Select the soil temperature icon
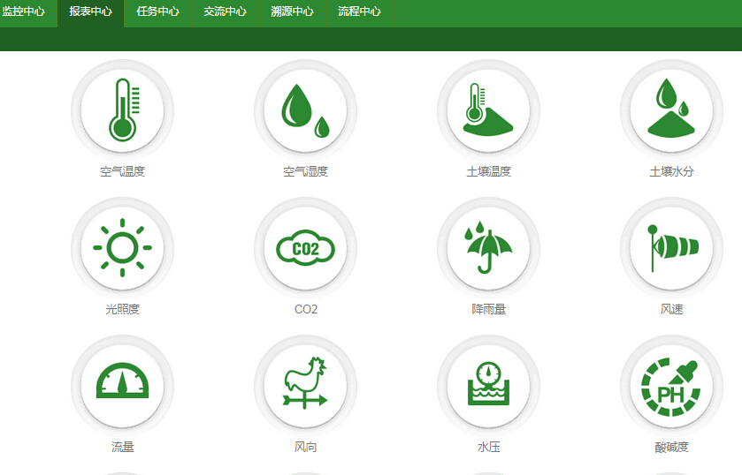Screen dimensions: 742x475 tap(488, 110)
